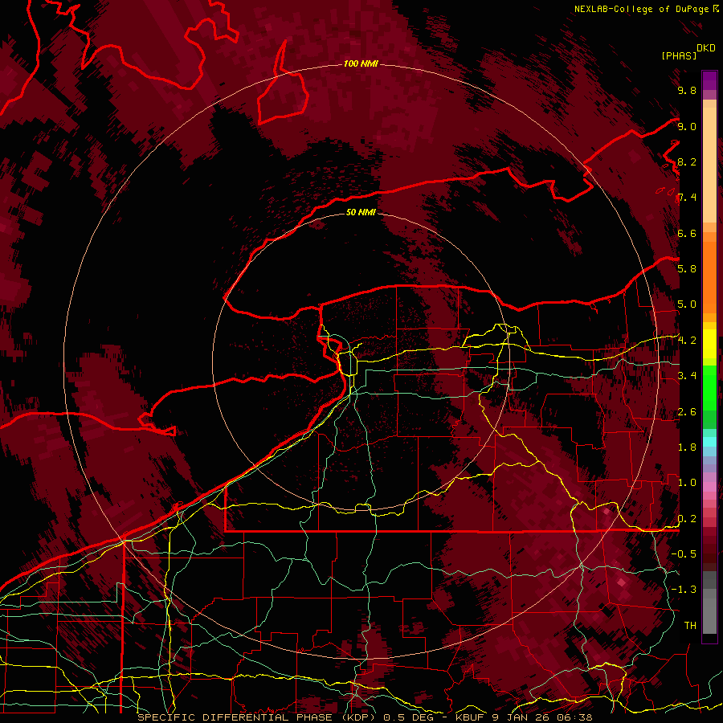Click the 1.0 scale value

[x=687, y=482]
